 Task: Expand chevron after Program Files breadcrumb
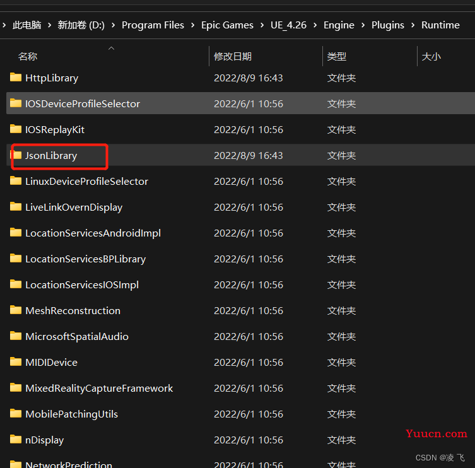[192, 25]
